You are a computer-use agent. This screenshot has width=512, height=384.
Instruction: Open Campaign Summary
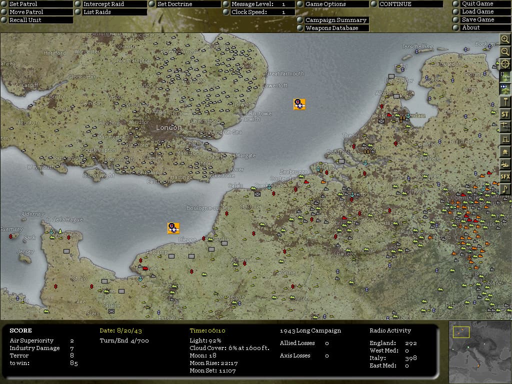pyautogui.click(x=336, y=20)
